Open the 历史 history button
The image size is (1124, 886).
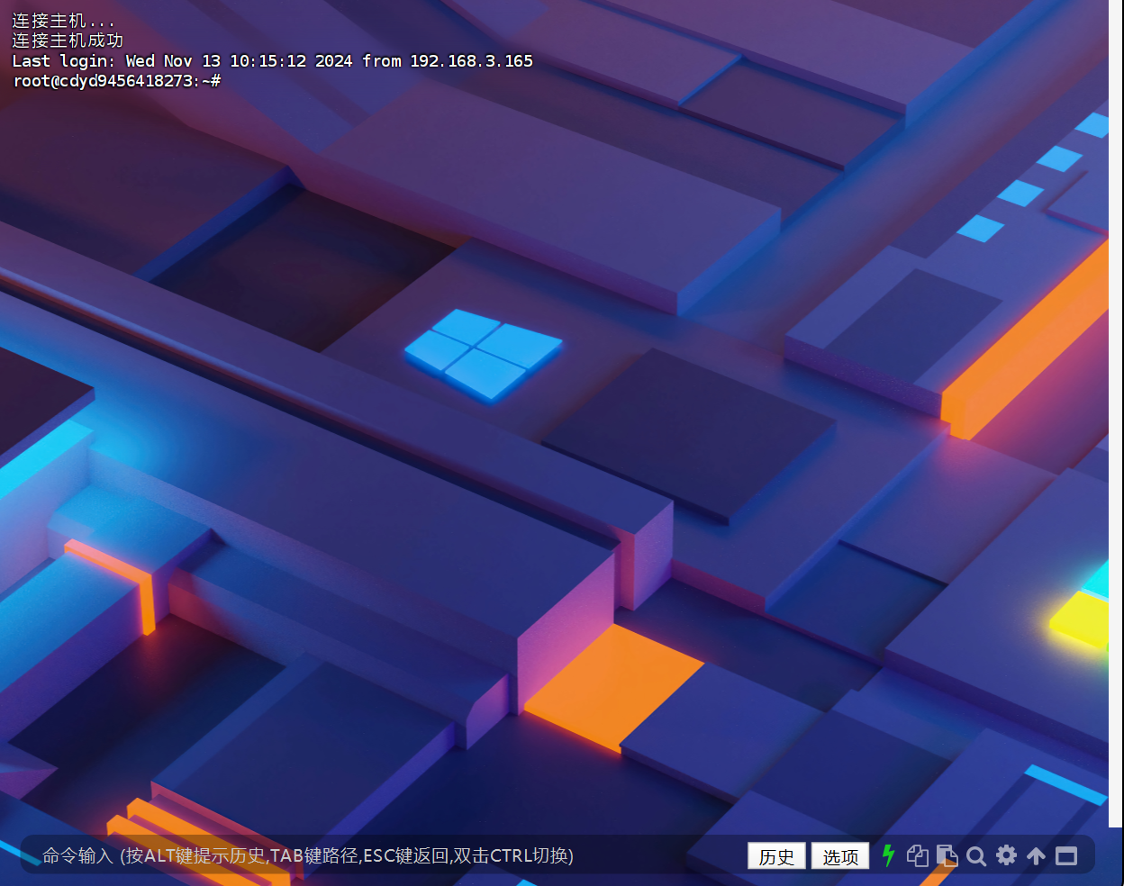(776, 856)
